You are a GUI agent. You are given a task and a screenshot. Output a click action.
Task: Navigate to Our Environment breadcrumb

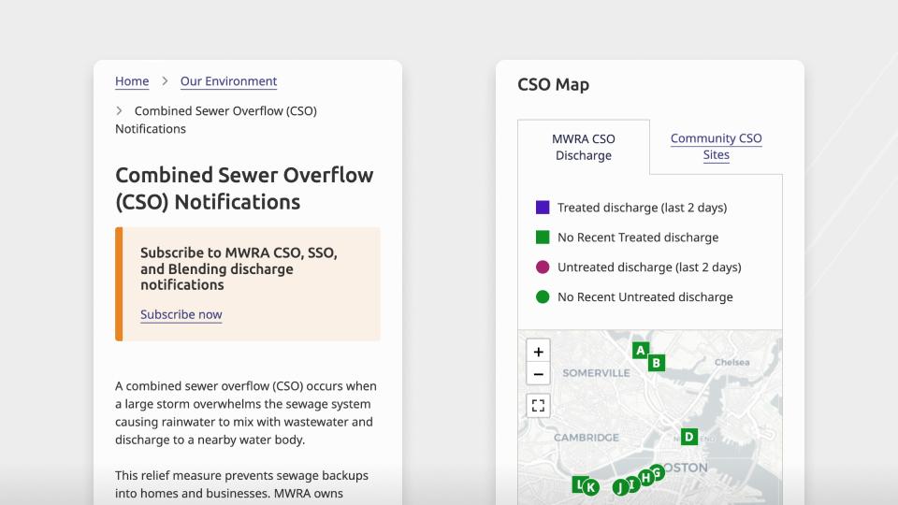228,81
